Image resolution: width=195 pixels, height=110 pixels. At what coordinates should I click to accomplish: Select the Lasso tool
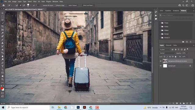[2, 20]
